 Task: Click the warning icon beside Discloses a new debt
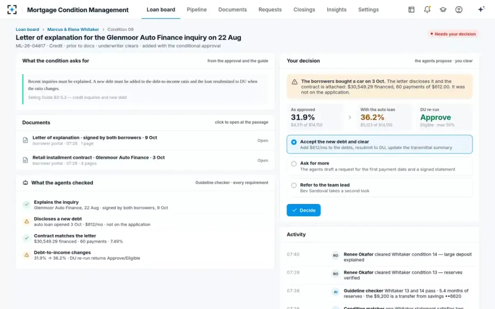click(x=26, y=222)
